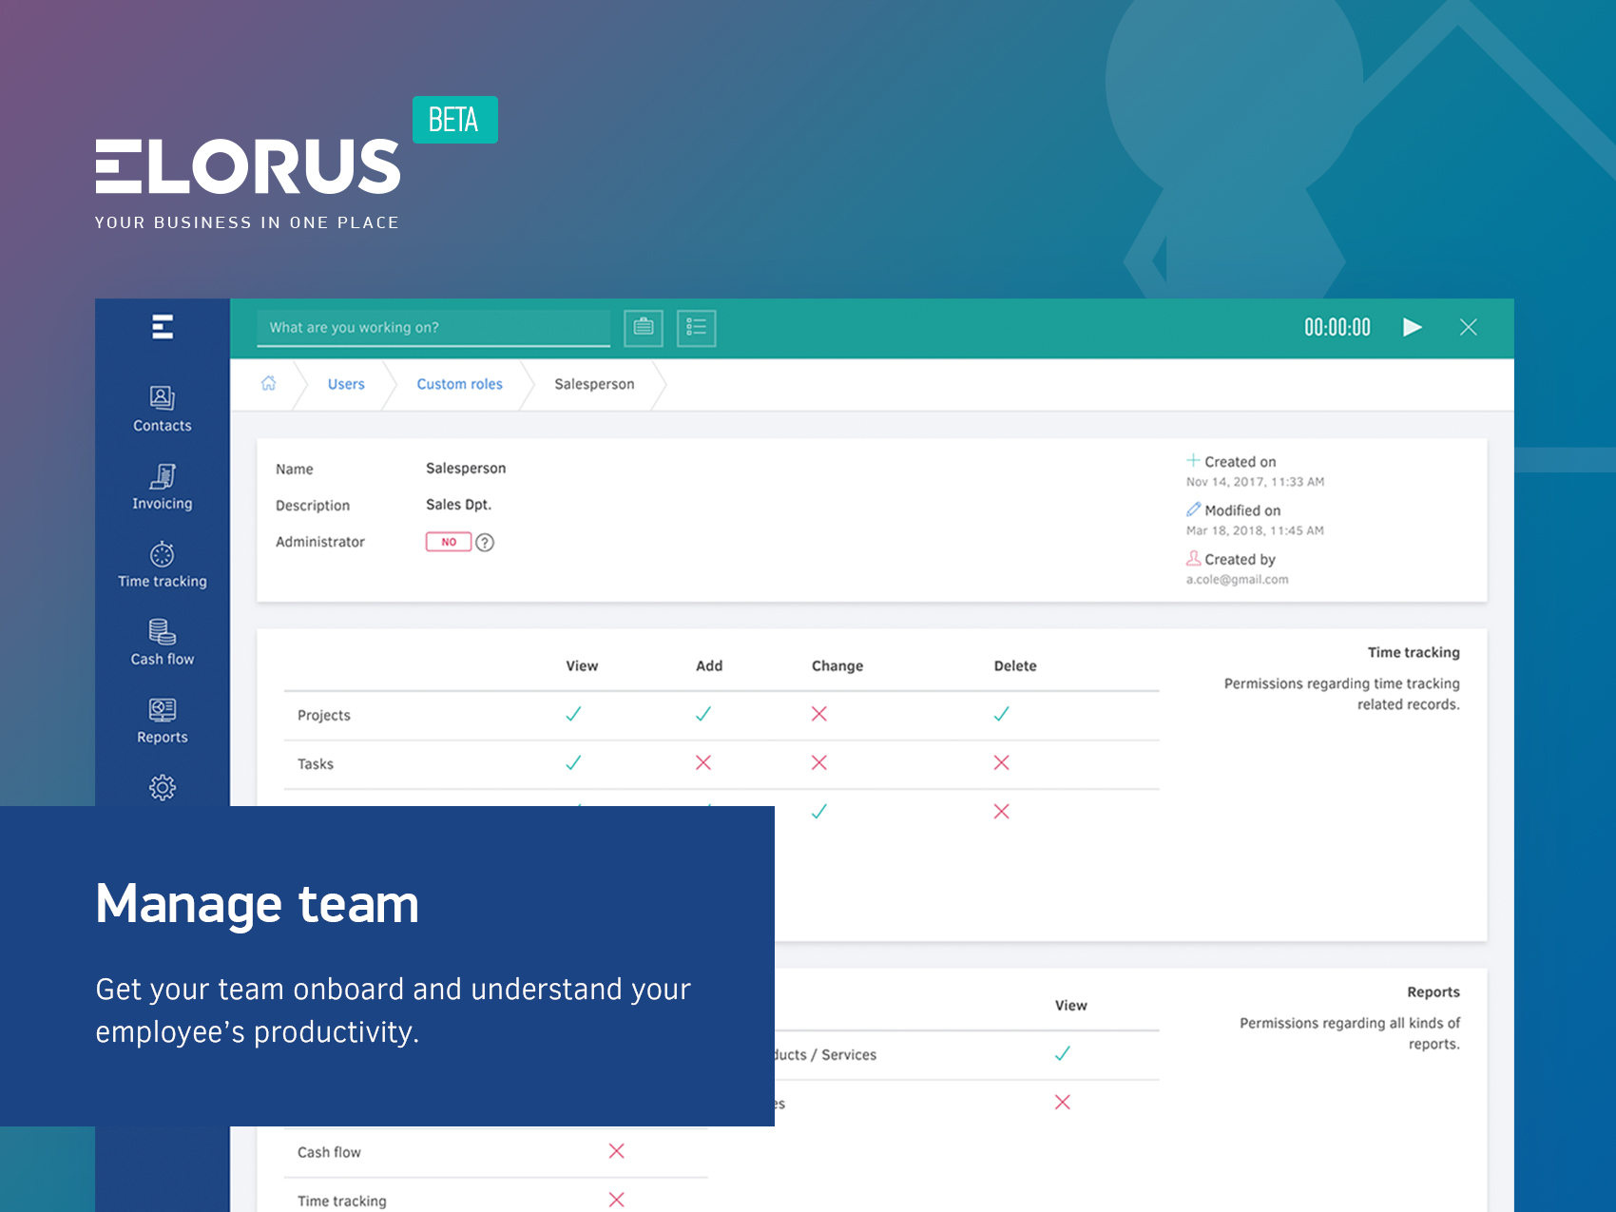Screen dimensions: 1616x1212
Task: Toggle Products / Services report View permission
Action: (x=1063, y=1053)
